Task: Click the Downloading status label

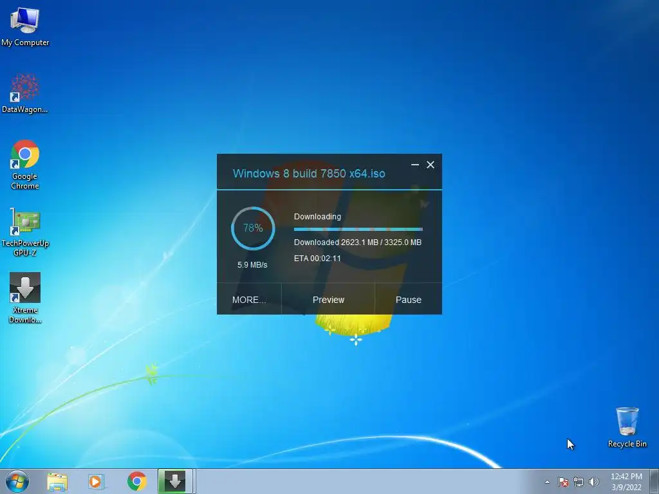Action: pos(317,217)
